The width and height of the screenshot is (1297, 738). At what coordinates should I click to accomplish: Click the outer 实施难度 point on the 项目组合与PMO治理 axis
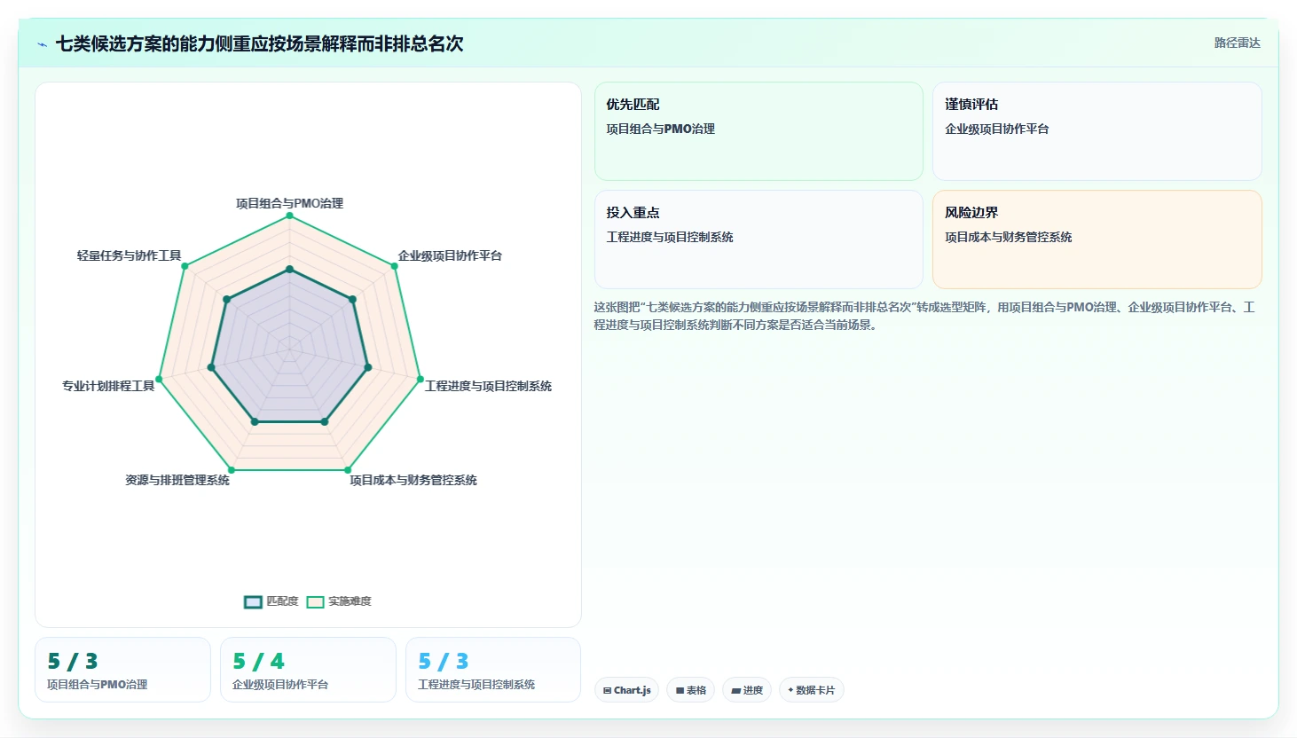tap(289, 216)
